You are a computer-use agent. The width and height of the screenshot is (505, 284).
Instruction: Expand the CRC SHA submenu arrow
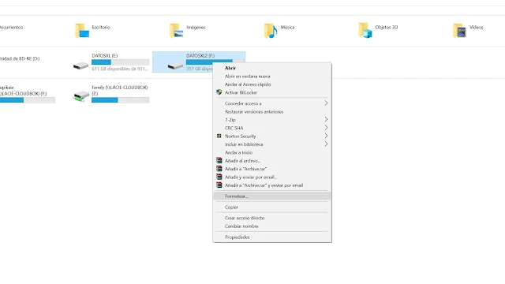coord(326,128)
